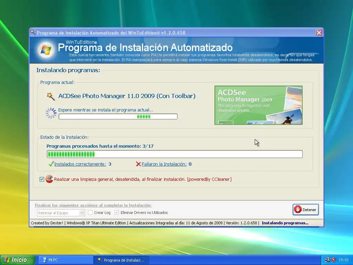
Task: Switch to Mi PC taskbar window
Action: 65,260
